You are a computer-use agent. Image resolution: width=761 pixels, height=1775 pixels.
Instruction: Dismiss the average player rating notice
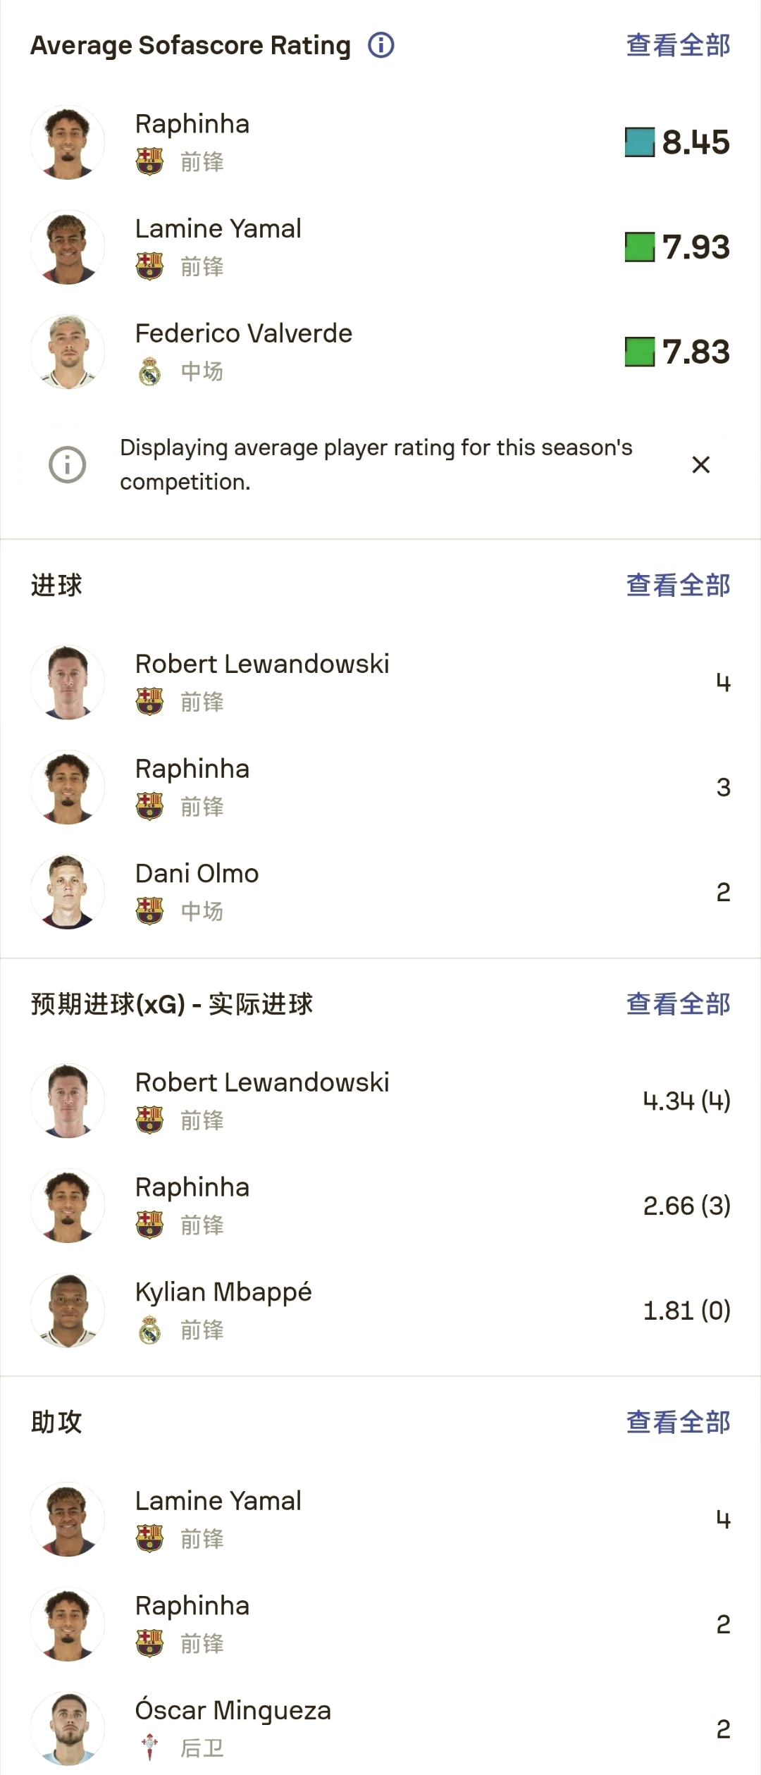tap(701, 465)
